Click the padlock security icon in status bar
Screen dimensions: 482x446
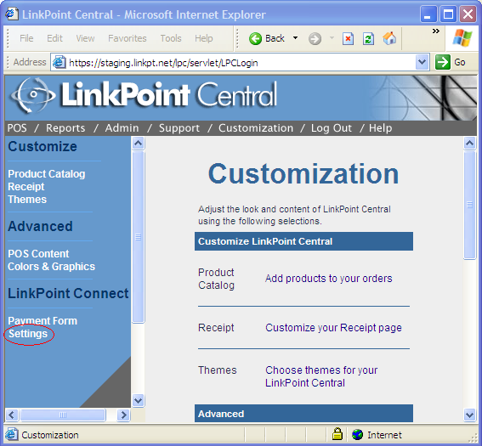[337, 434]
